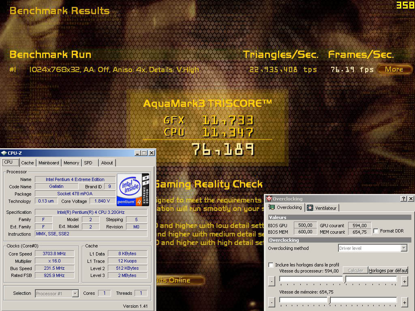The width and height of the screenshot is (415, 311).
Task: Increase memory speed with plus button
Action: (x=404, y=302)
